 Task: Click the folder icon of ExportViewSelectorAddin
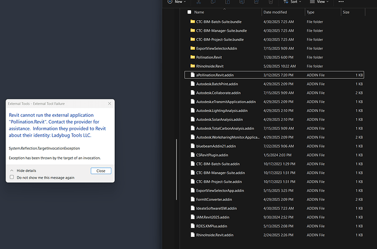(192, 48)
